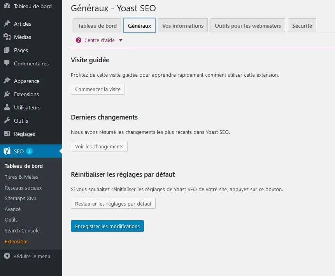Click Réinitialiser les réglages par défaut heading
335x276 pixels.
coord(123,174)
